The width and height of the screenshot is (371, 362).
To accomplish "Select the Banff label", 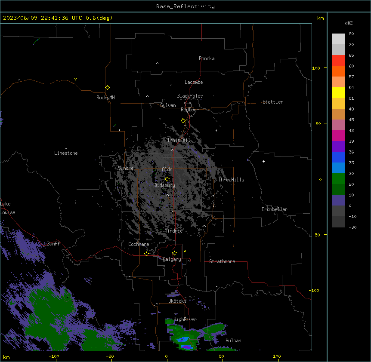I will (53, 244).
